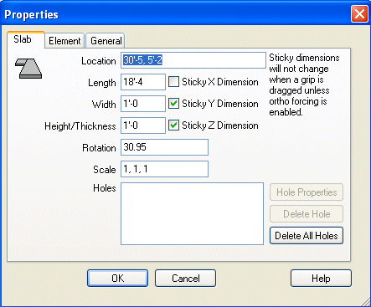Click the "Rotation" label

tap(99, 148)
